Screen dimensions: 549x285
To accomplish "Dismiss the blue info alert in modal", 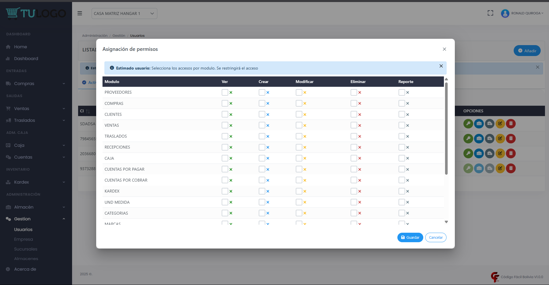I will point(441,66).
